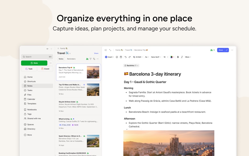Collapse the editor with the double-chevron icon
This screenshot has height=156, width=249.
tap(106, 50)
